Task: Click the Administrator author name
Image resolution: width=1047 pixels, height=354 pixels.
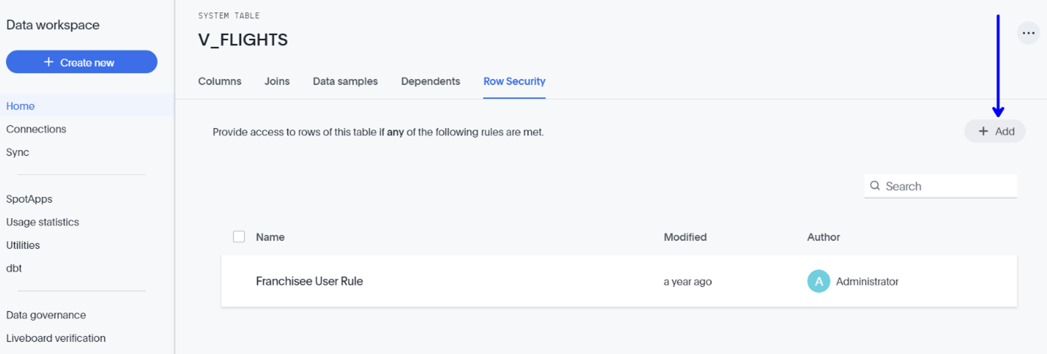Action: pyautogui.click(x=867, y=282)
